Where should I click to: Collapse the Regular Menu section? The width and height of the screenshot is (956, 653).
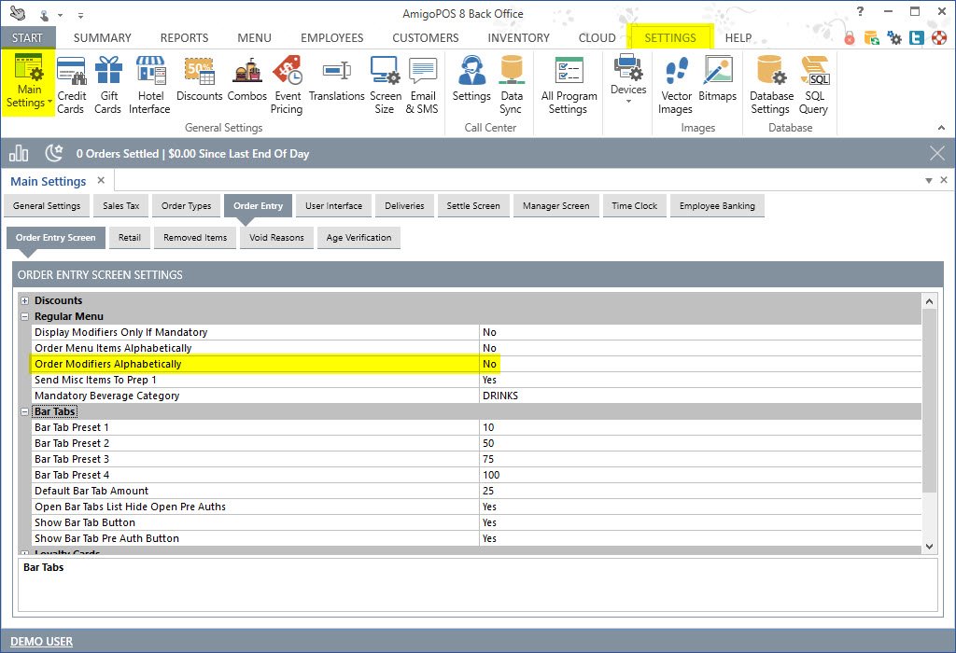point(25,316)
